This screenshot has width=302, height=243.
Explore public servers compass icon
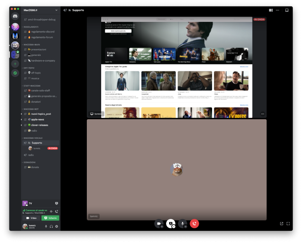point(15,73)
